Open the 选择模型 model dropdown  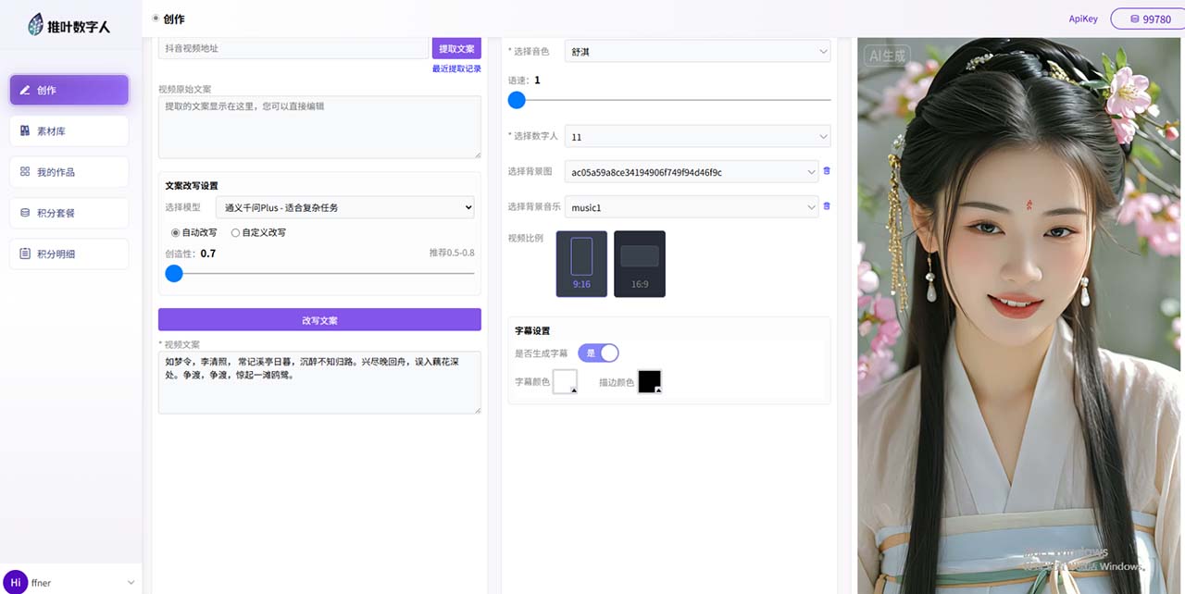(x=344, y=207)
